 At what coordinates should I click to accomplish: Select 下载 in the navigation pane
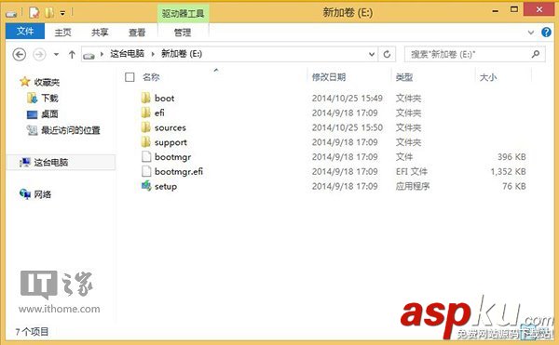[x=50, y=98]
